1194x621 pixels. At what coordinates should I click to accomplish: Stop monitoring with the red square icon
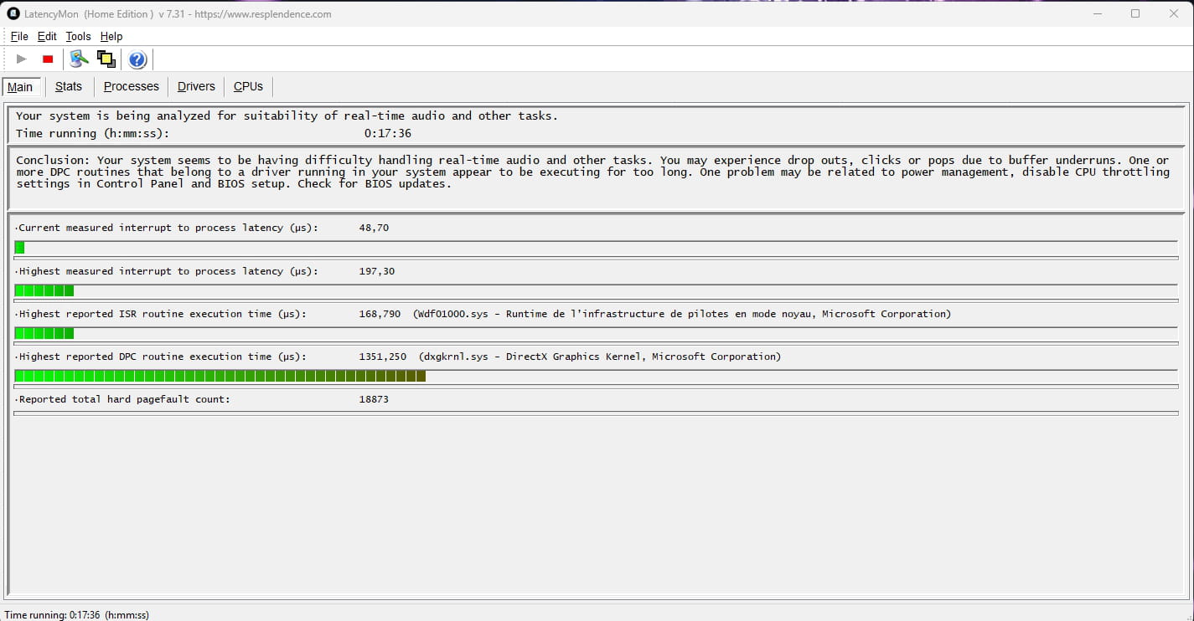pyautogui.click(x=48, y=59)
